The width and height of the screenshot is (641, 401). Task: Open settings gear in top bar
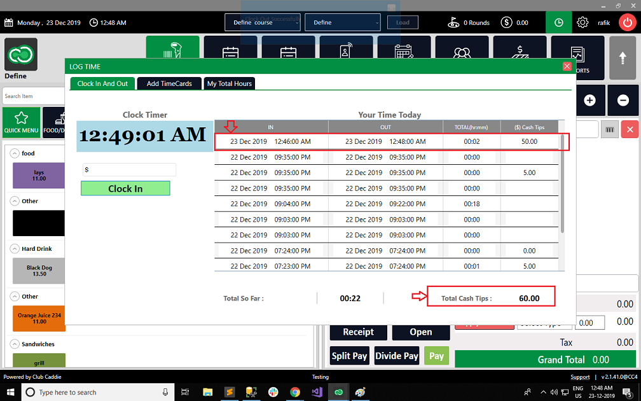point(582,22)
